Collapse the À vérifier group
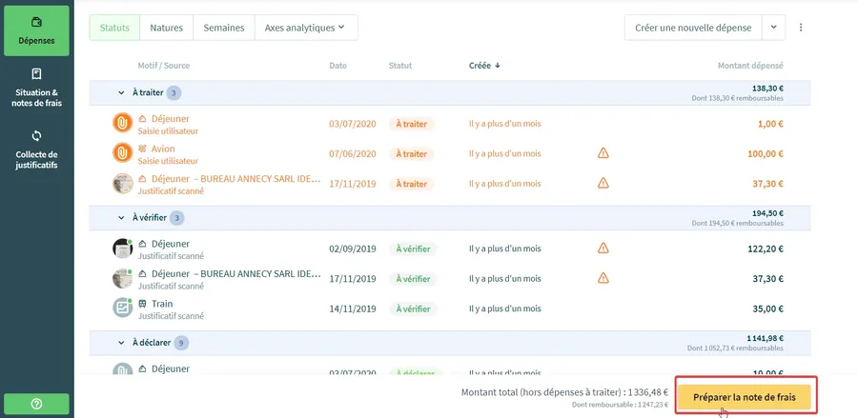858x418 pixels. pos(121,218)
